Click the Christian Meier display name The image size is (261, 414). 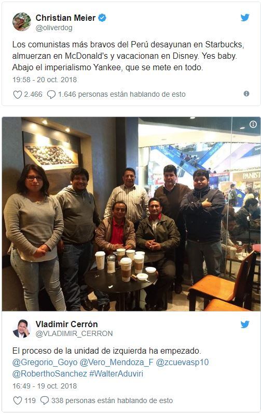point(65,18)
